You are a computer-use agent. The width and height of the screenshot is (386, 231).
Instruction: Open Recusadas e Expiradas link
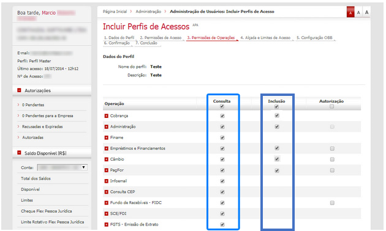pyautogui.click(x=42, y=127)
